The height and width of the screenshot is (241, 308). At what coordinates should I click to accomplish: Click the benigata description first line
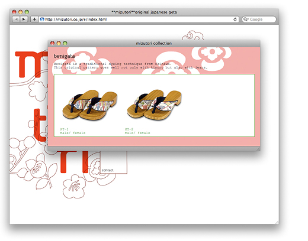pyautogui.click(x=113, y=64)
